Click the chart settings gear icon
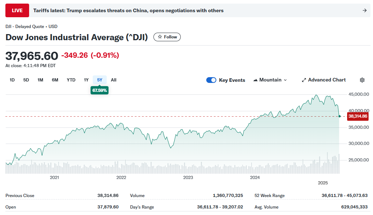Viewport: 373px width, 215px height. (x=362, y=80)
